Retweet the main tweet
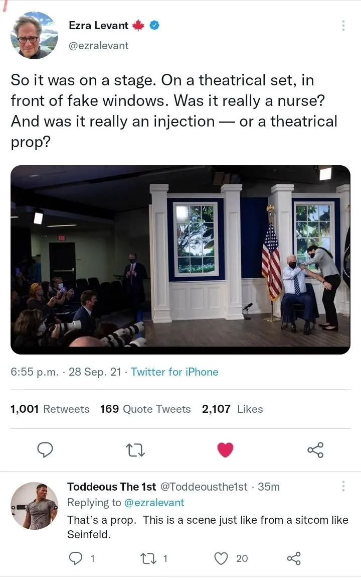361x581 pixels. [135, 449]
